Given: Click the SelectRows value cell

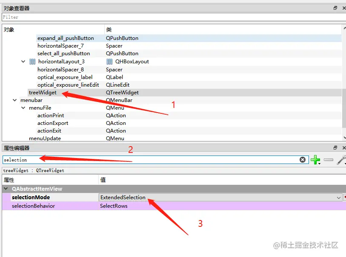Looking at the screenshot, I should 222,206.
